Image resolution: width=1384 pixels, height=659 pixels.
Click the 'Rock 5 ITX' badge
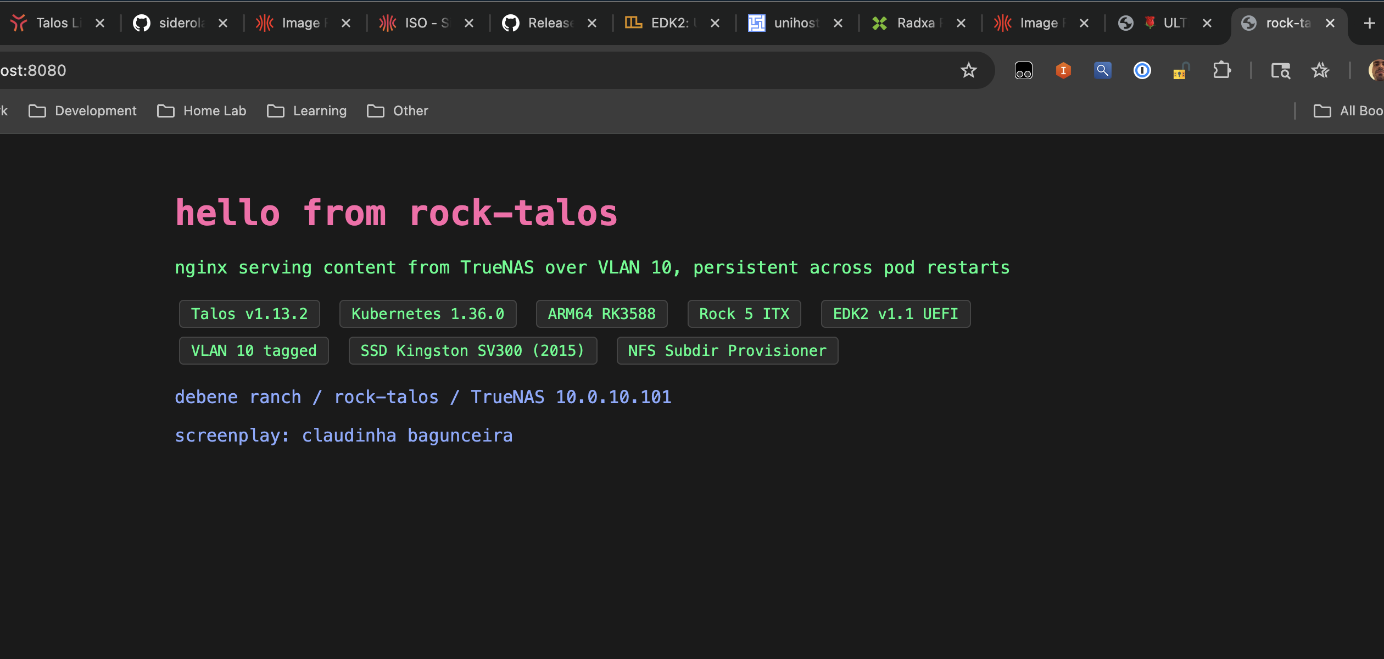click(x=744, y=314)
